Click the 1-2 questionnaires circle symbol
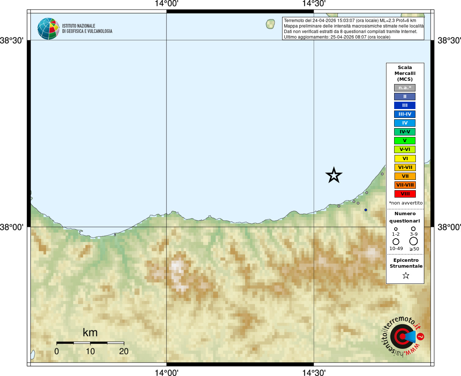 [396, 229]
